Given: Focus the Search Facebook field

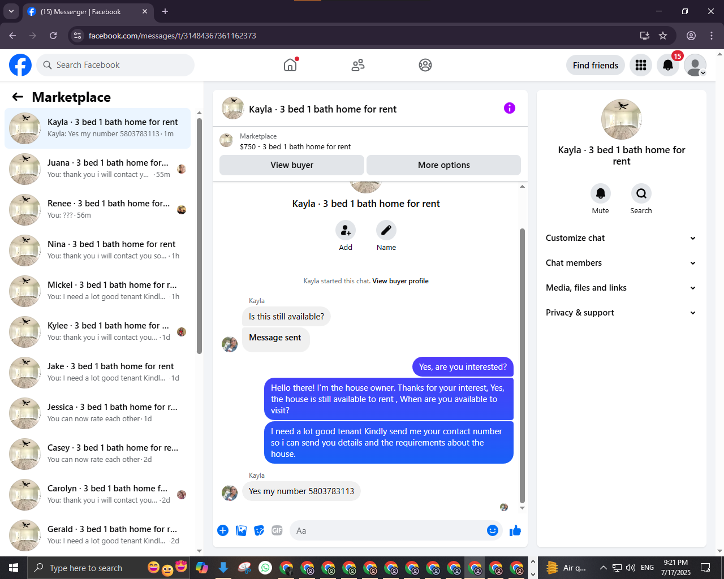Looking at the screenshot, I should click(115, 65).
